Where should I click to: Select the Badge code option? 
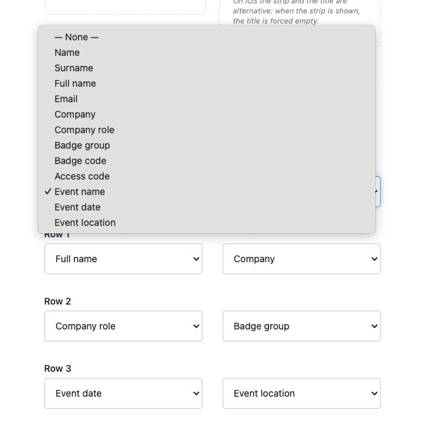(206, 161)
